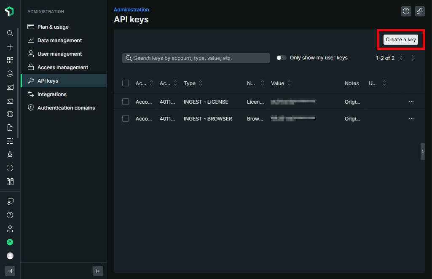Screen dimensions: 432x279
Task: Click the add user icon
Action: pos(10,229)
